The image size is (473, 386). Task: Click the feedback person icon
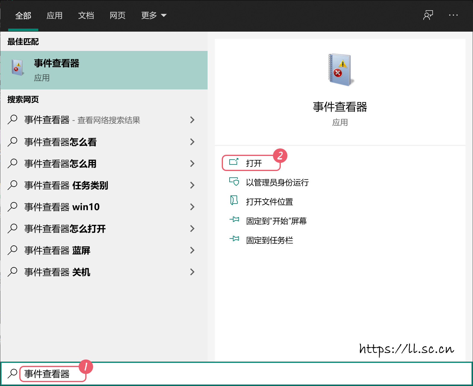[428, 15]
